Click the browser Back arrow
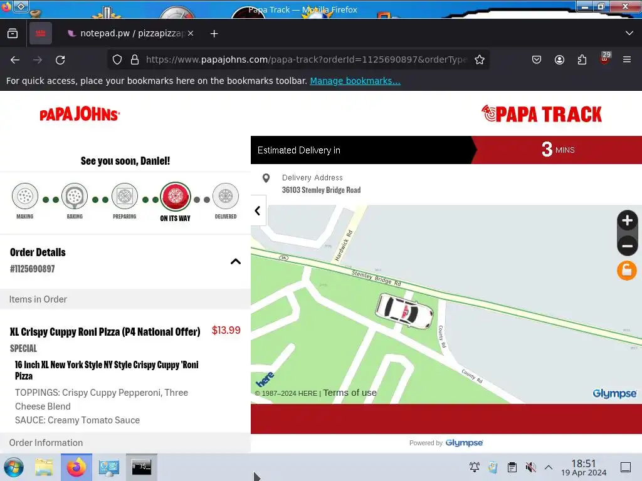Screen dimensions: 642x481 [15, 59]
